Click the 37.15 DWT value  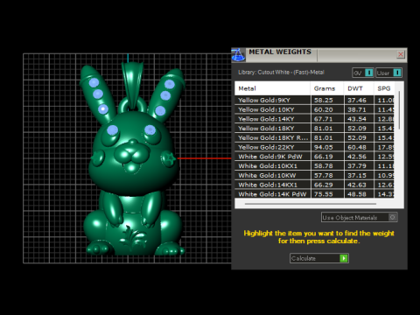click(x=357, y=175)
